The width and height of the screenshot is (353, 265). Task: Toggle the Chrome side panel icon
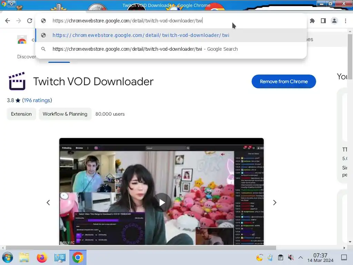[x=323, y=21]
